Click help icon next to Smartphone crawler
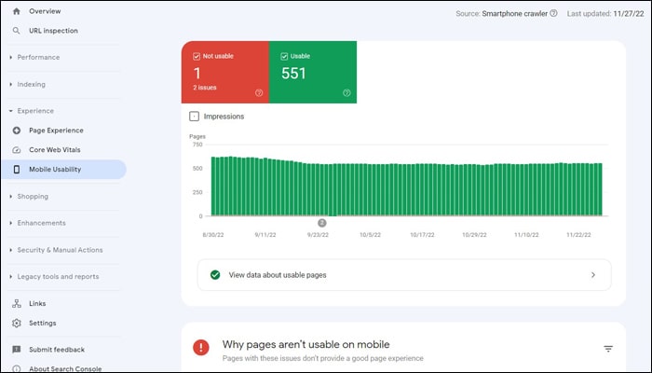The image size is (652, 373). coord(553,13)
